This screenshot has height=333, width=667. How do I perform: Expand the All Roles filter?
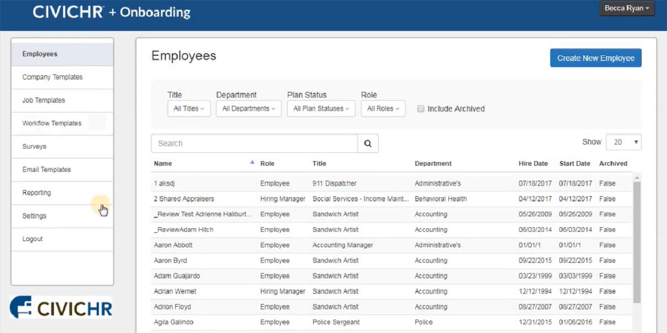click(382, 109)
